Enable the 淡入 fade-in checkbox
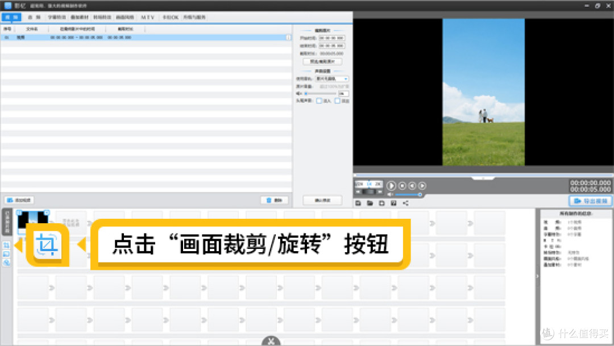The height and width of the screenshot is (346, 614). [x=319, y=101]
